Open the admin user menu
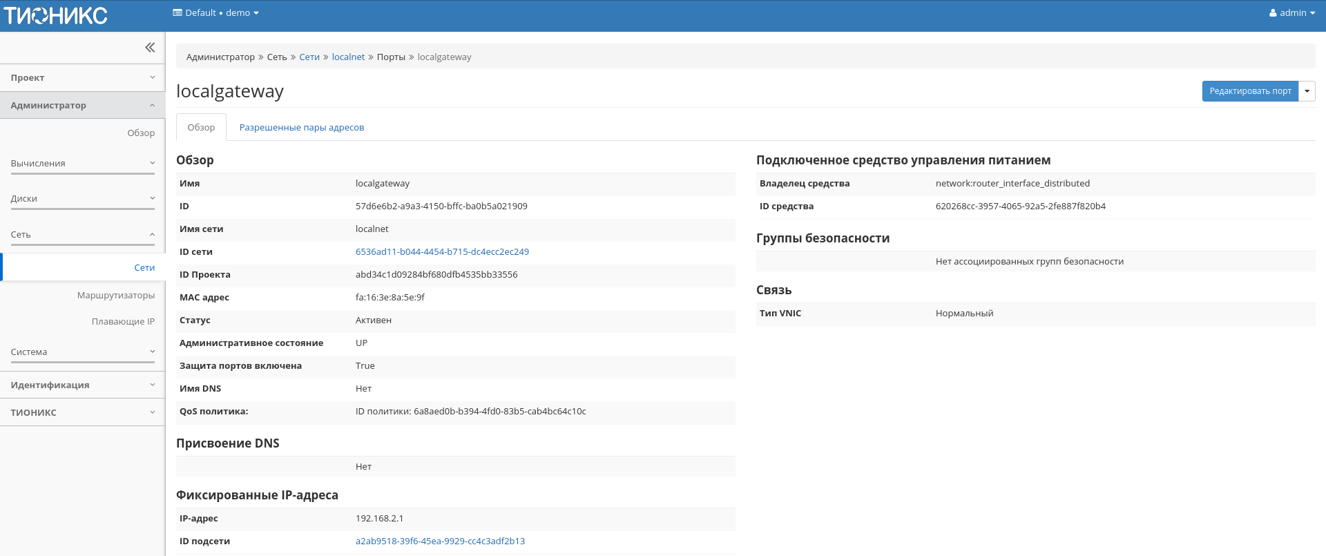The image size is (1326, 556). (1291, 13)
